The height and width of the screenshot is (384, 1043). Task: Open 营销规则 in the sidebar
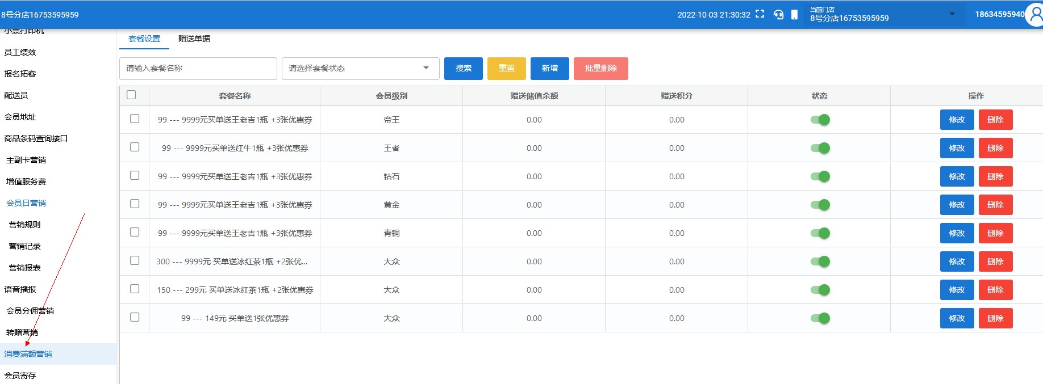[x=25, y=225]
